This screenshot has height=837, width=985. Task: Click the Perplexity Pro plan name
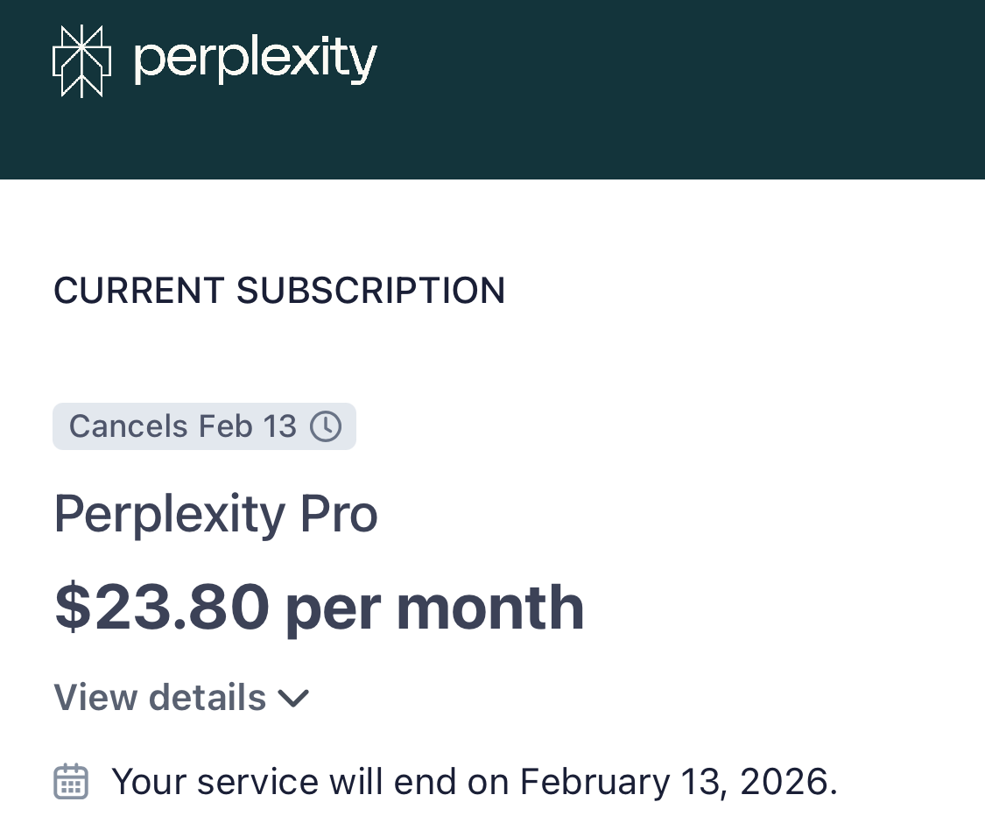pyautogui.click(x=215, y=514)
